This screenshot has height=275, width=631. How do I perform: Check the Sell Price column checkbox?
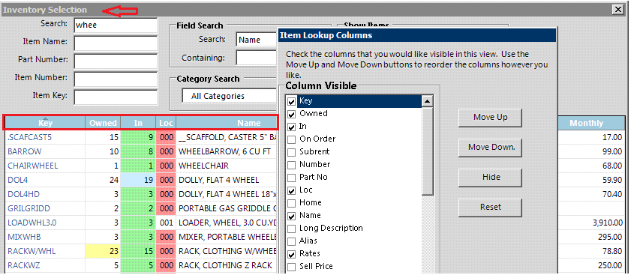[x=292, y=267]
